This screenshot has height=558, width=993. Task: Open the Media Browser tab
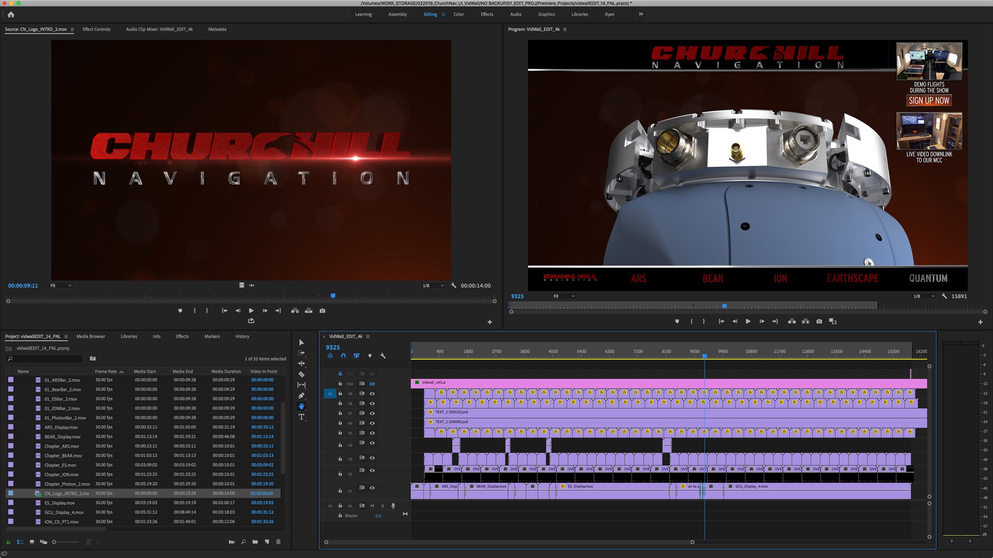point(91,336)
